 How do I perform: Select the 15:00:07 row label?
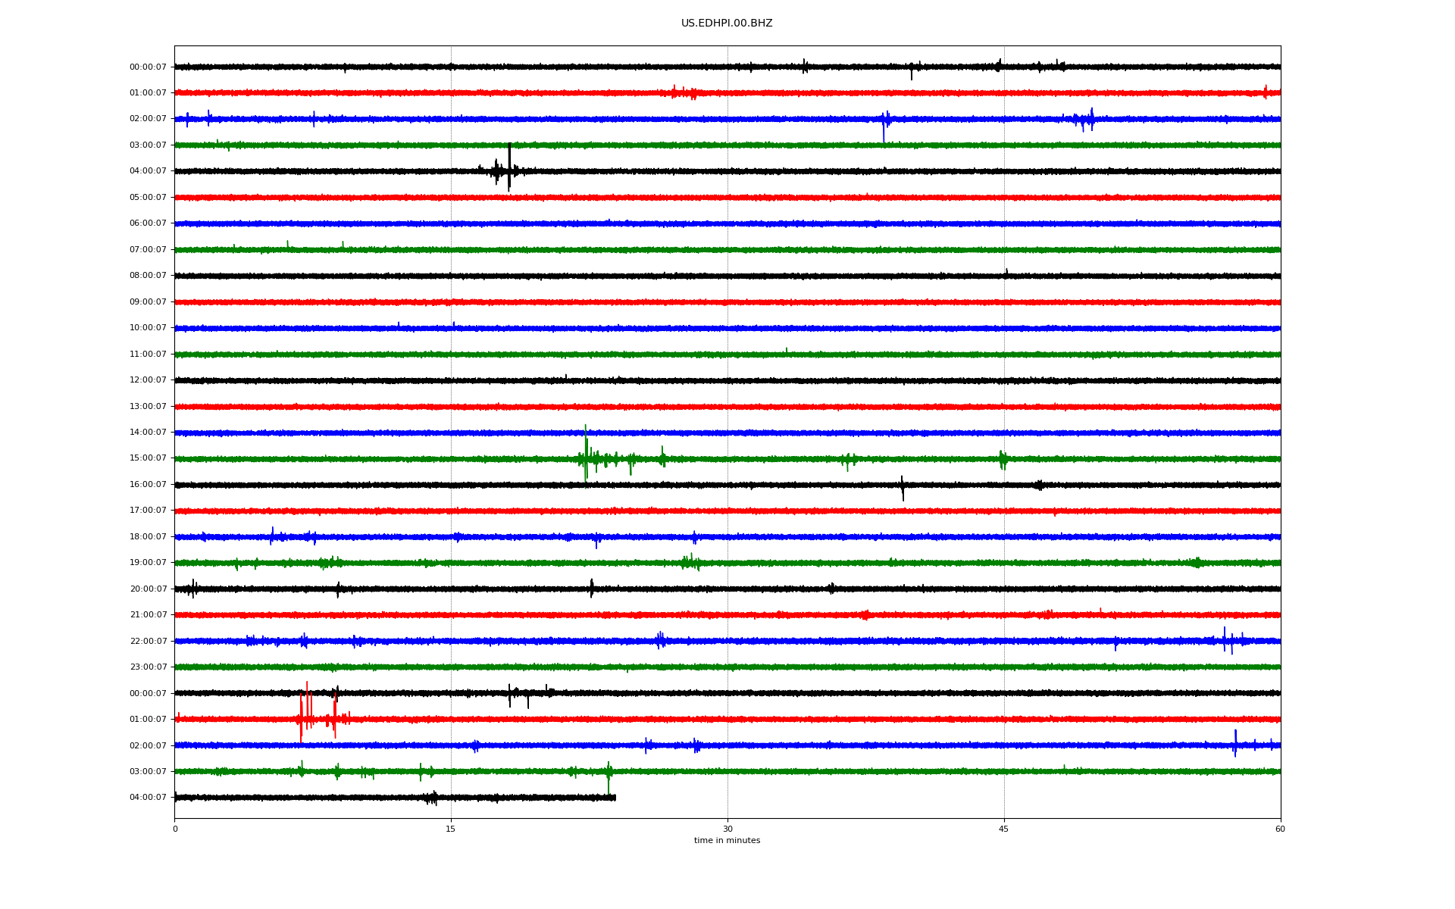coord(148,458)
